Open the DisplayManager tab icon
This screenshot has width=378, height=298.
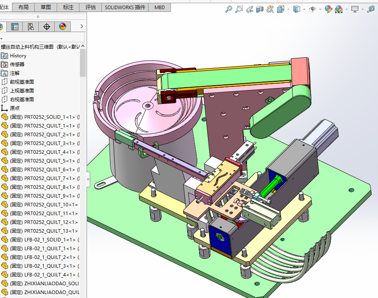pos(63,27)
